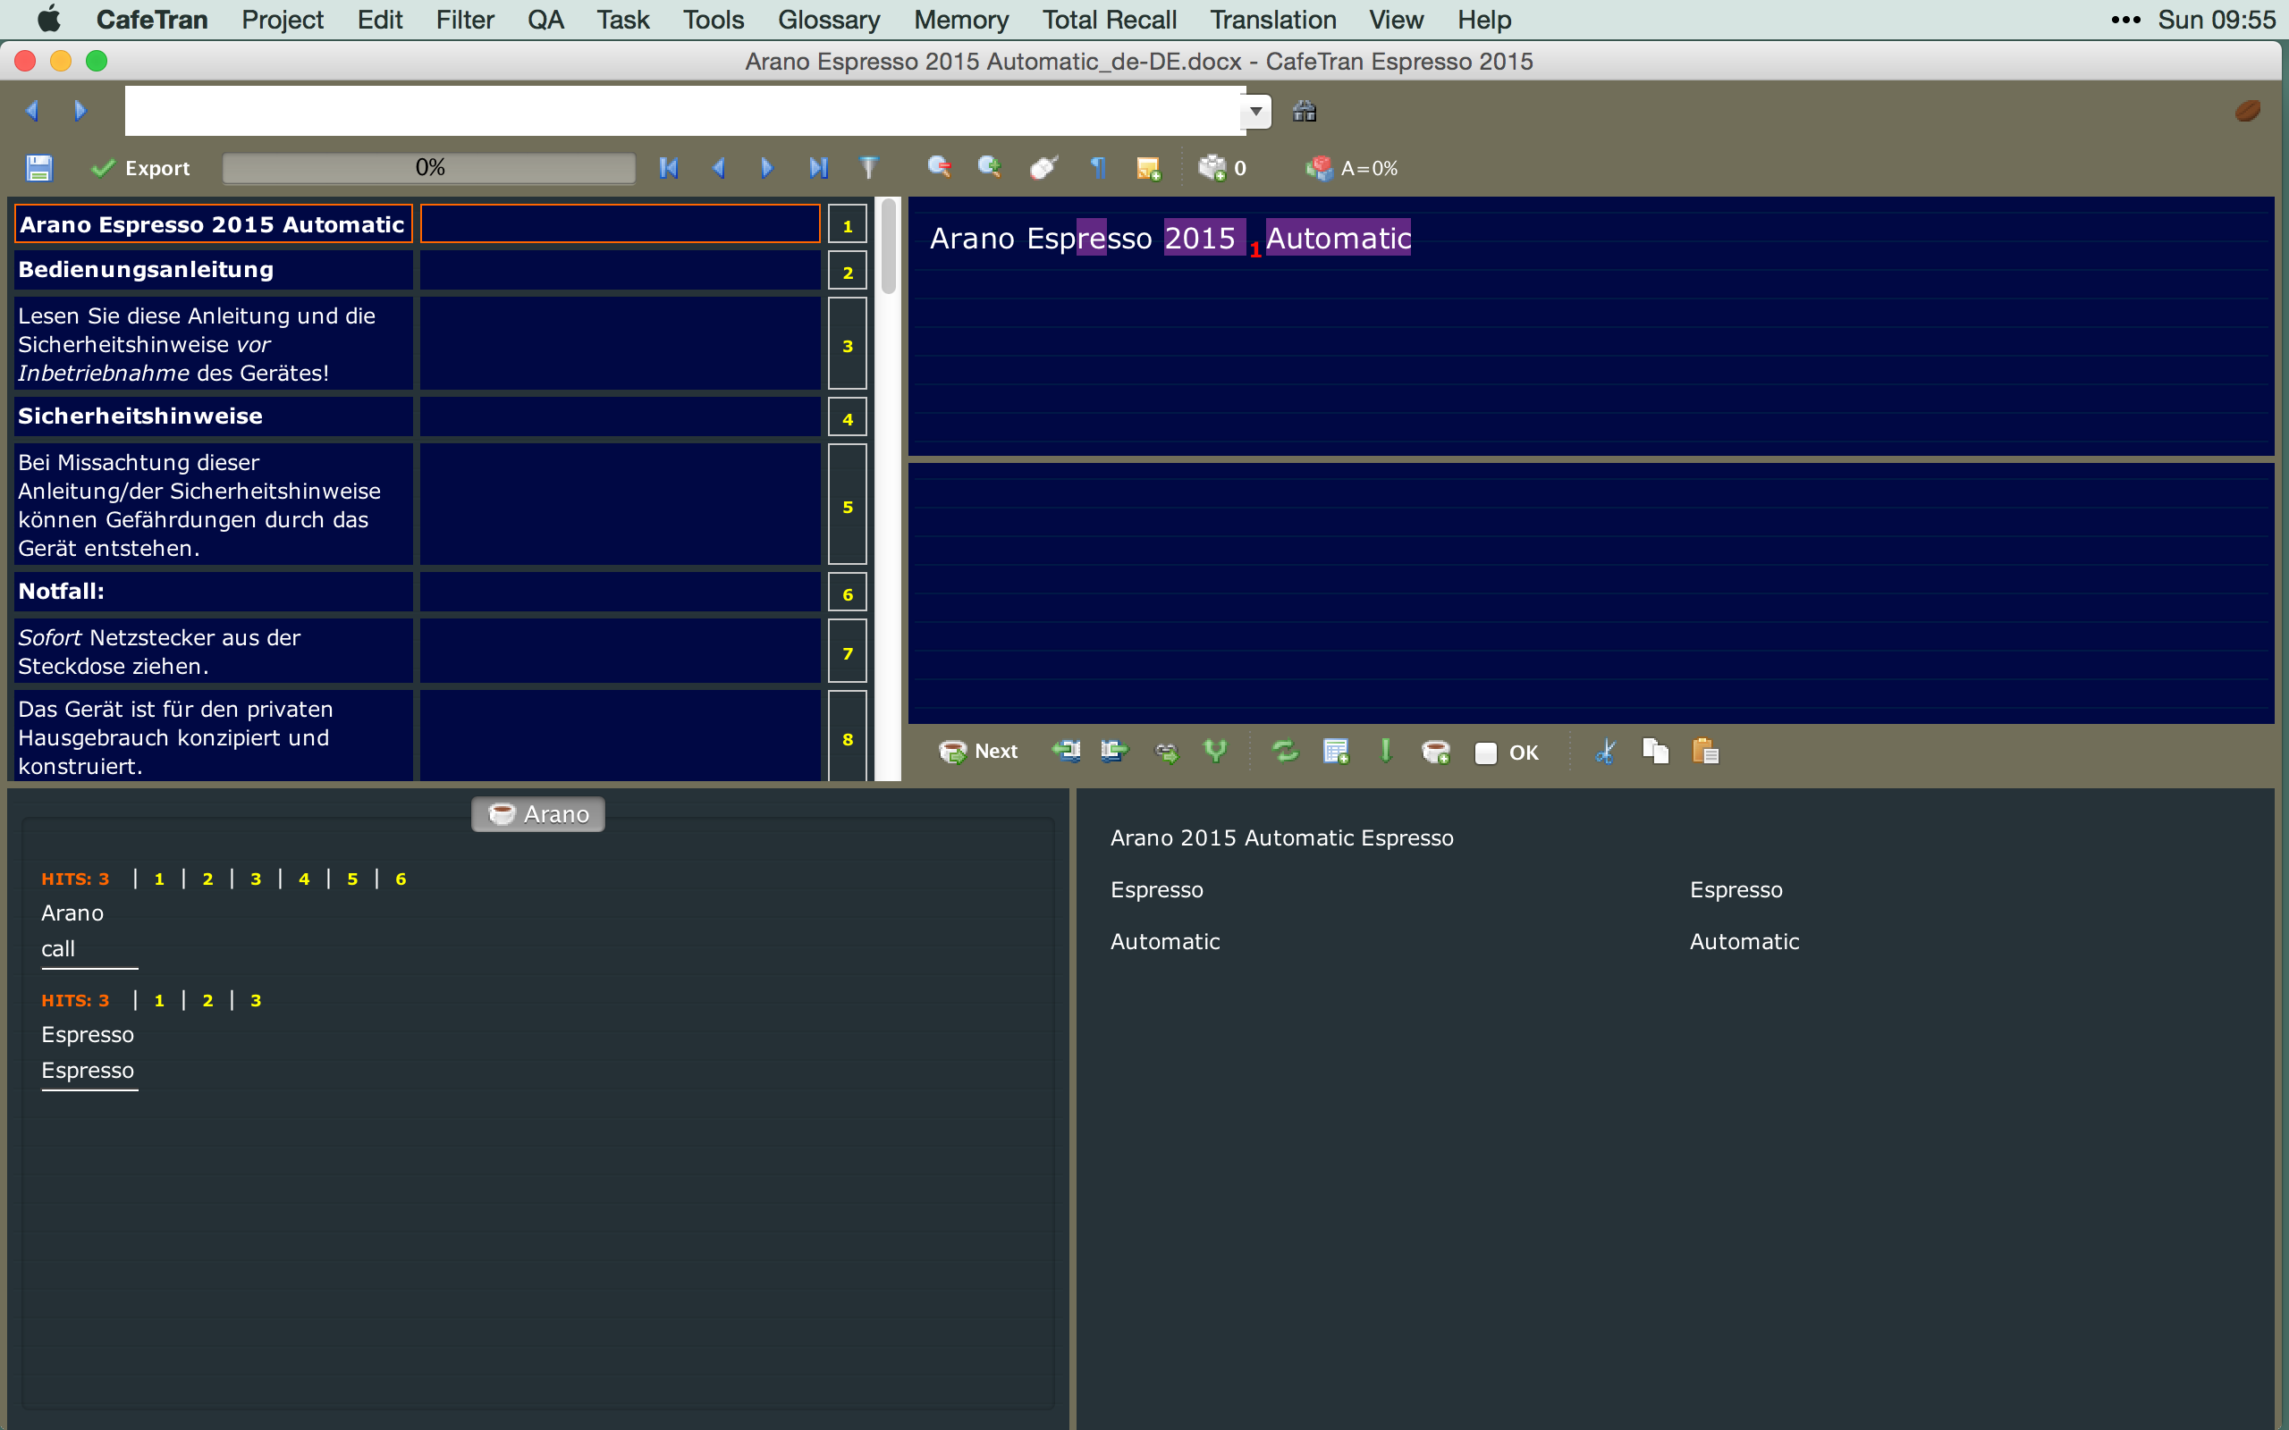Screen dimensions: 2289x1430
Task: Check the OK checkbox
Action: tap(1485, 753)
